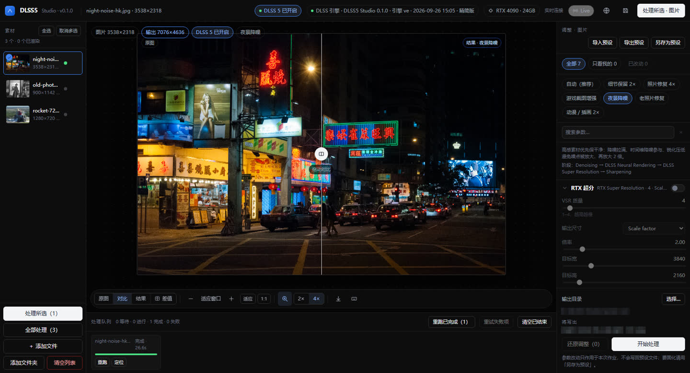Click the DLSS5 app logo icon
This screenshot has height=373, width=690.
[x=10, y=10]
